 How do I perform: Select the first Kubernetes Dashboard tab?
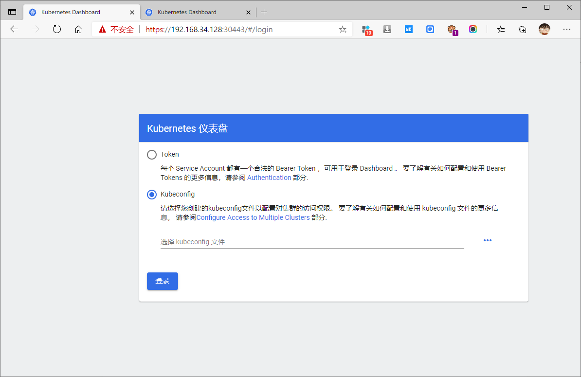[82, 12]
